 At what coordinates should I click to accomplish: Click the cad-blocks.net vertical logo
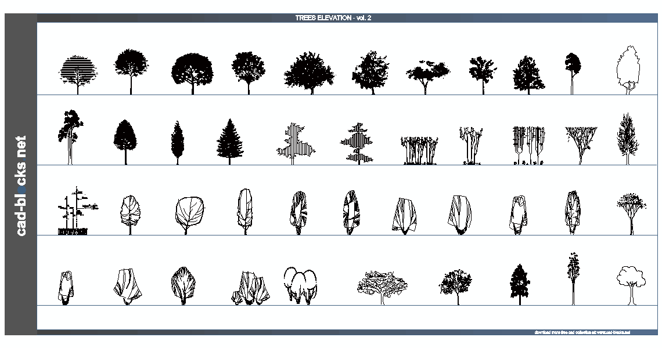pyautogui.click(x=21, y=186)
